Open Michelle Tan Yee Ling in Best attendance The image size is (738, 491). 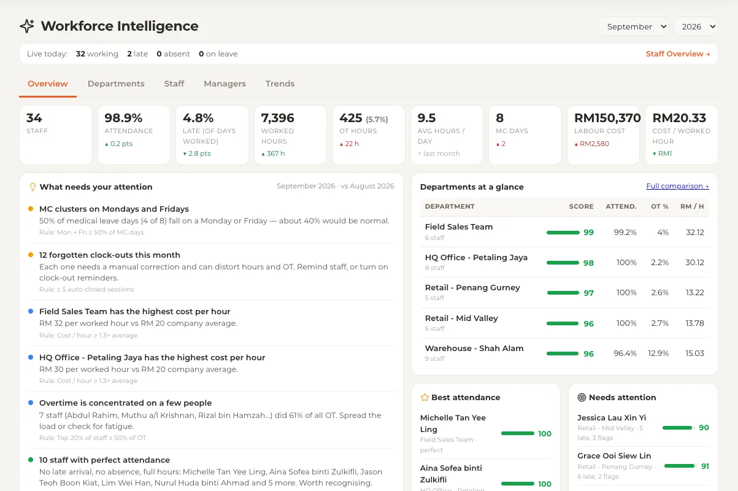(x=486, y=433)
